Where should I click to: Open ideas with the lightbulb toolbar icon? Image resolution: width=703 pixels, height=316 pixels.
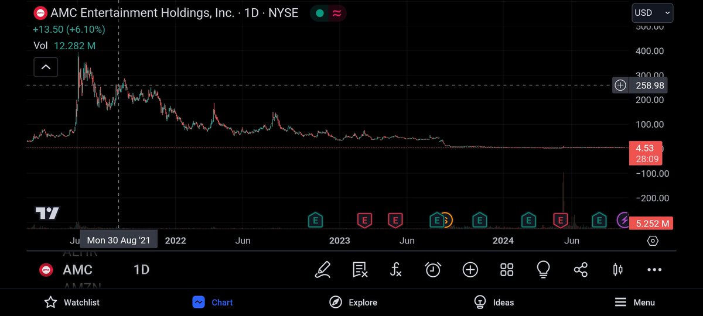point(543,269)
